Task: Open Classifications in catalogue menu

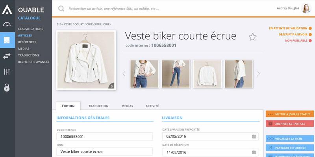Action: pos(31,29)
